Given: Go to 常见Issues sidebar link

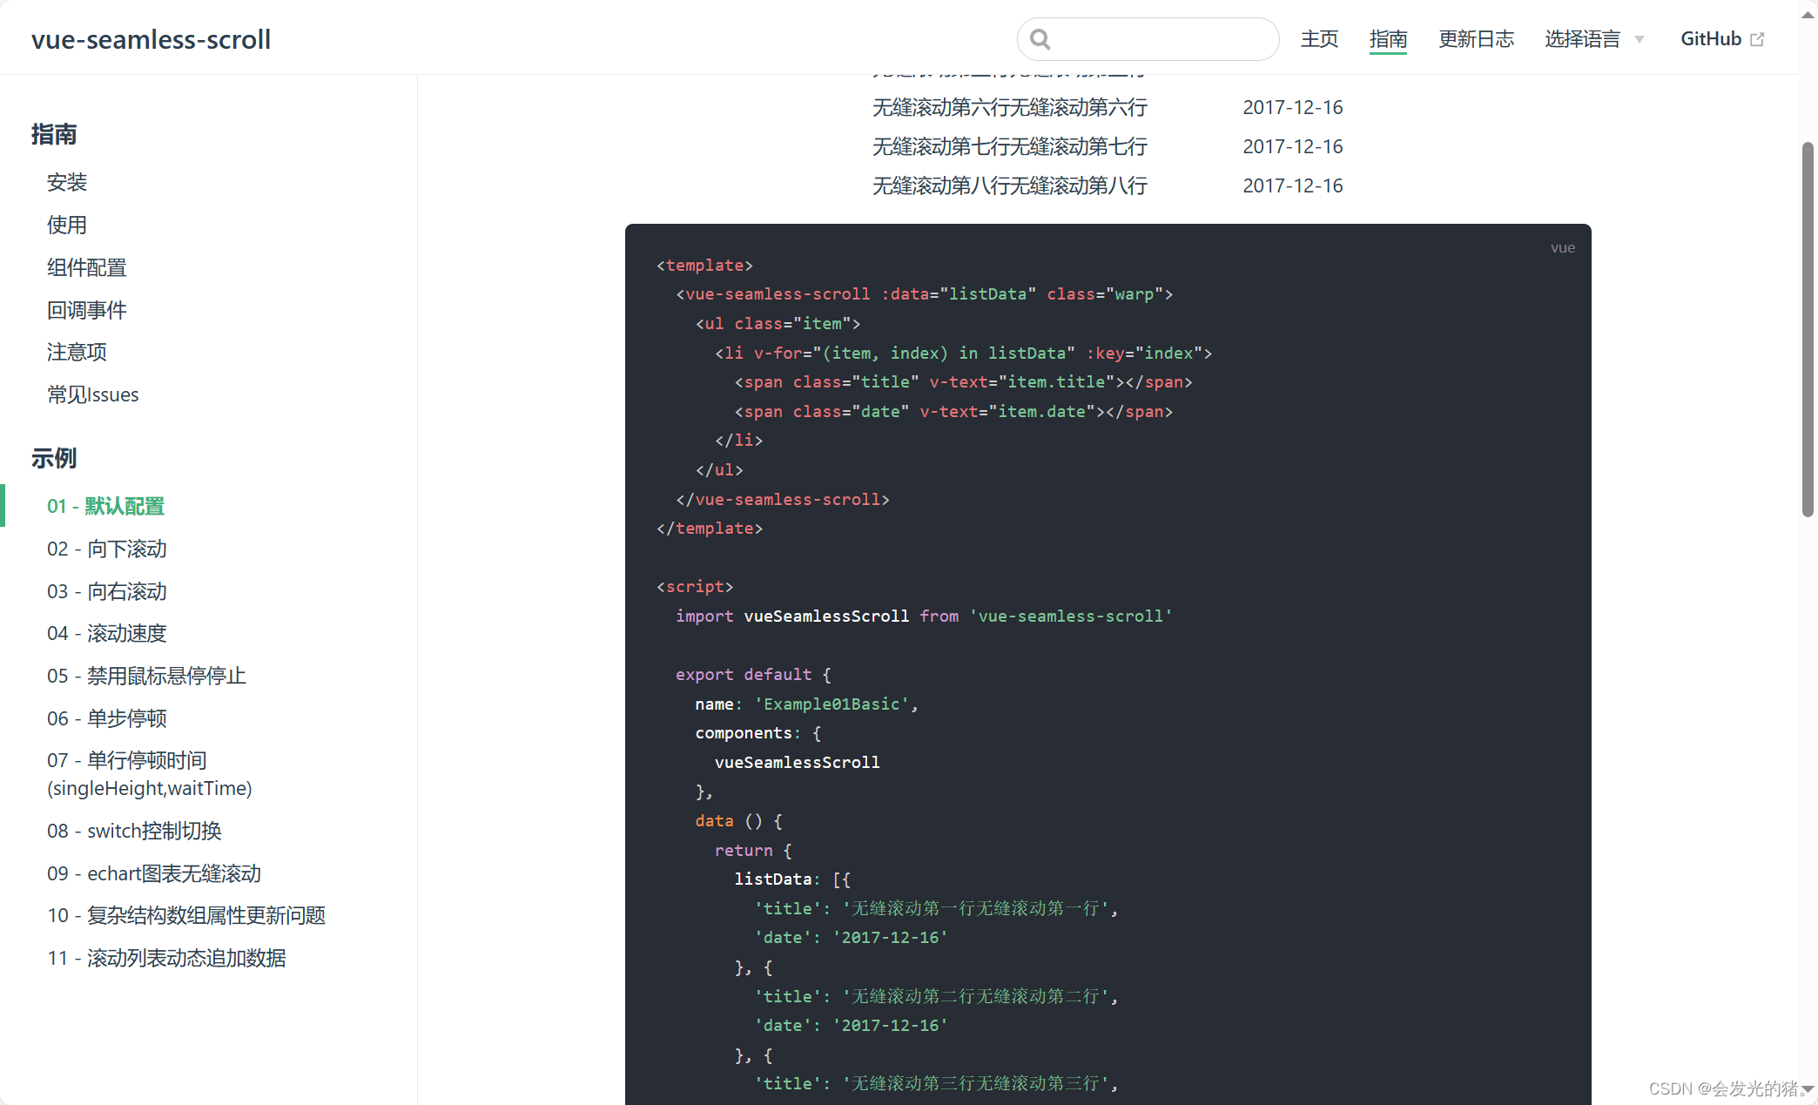Looking at the screenshot, I should (93, 394).
